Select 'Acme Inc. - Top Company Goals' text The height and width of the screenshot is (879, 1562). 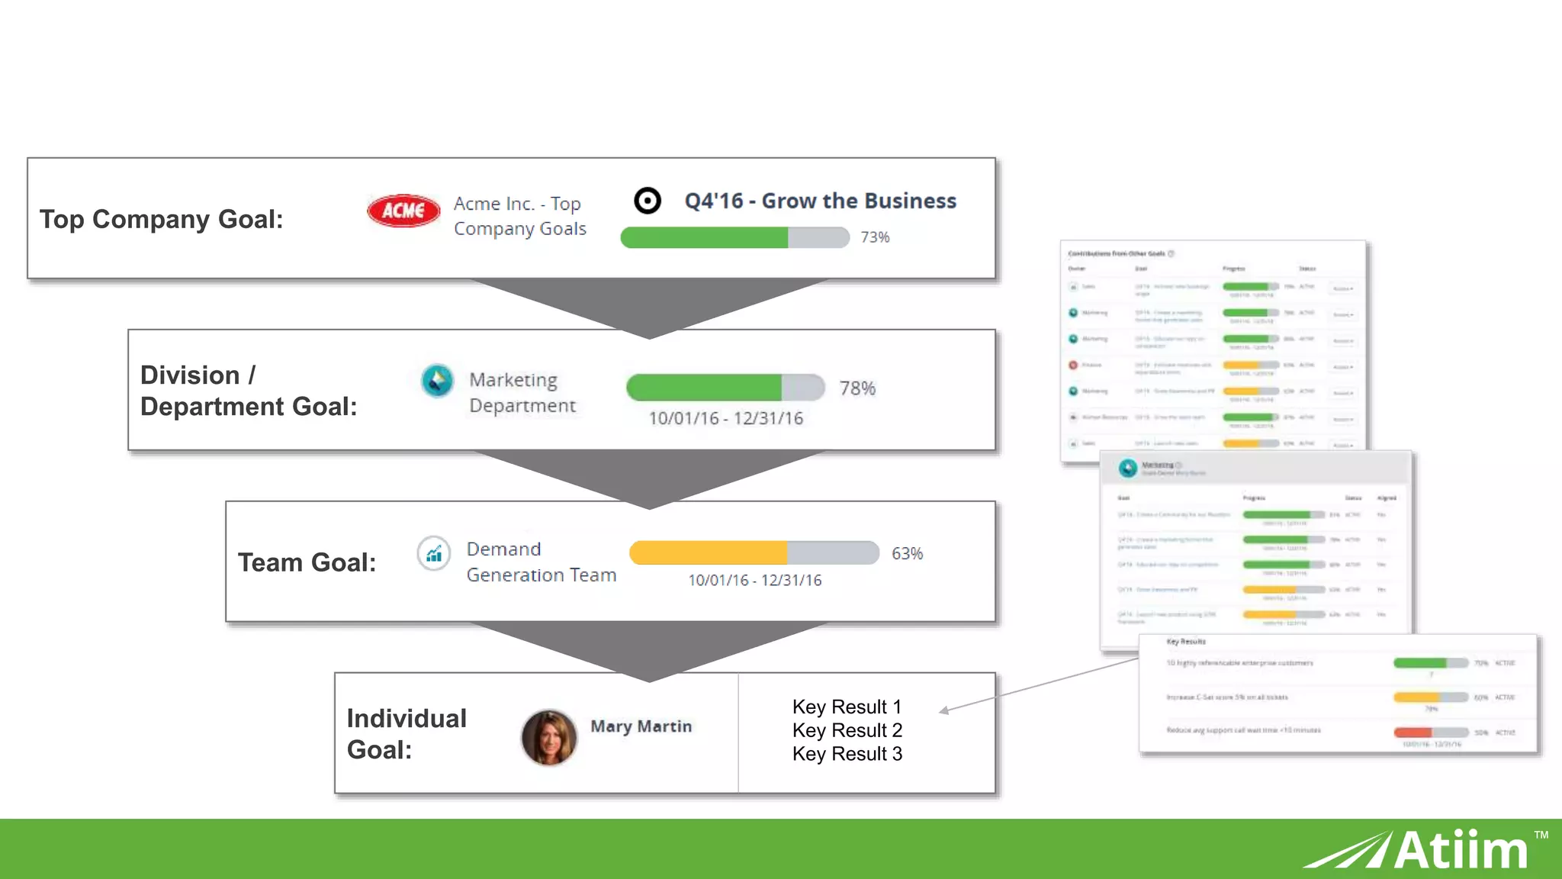pos(520,216)
